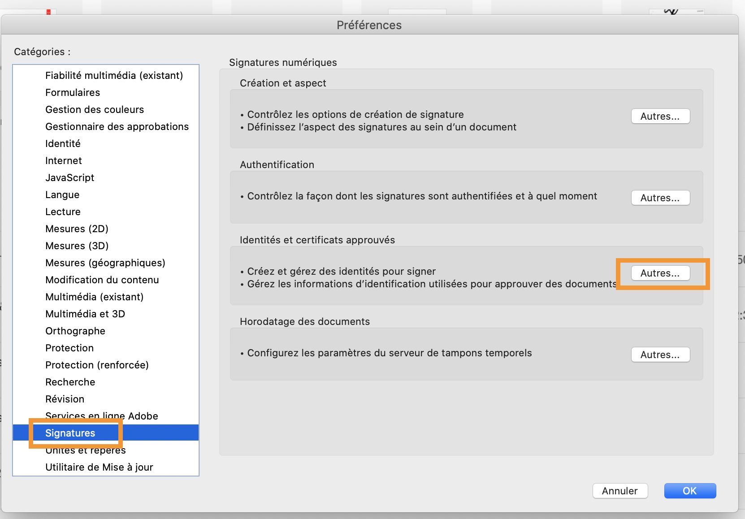The height and width of the screenshot is (519, 745).
Task: Select the Langue preferences category
Action: (x=62, y=195)
